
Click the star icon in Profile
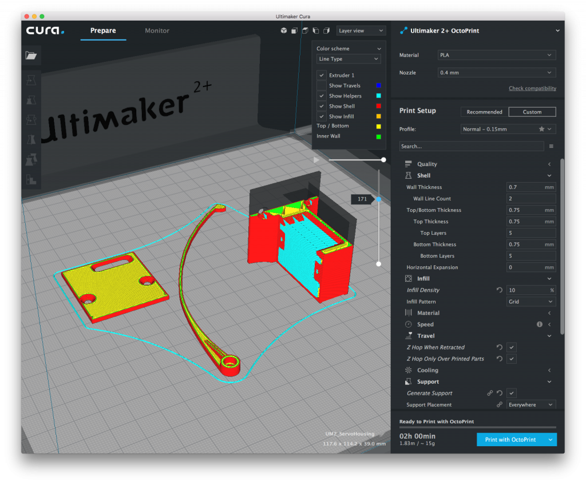coord(541,129)
